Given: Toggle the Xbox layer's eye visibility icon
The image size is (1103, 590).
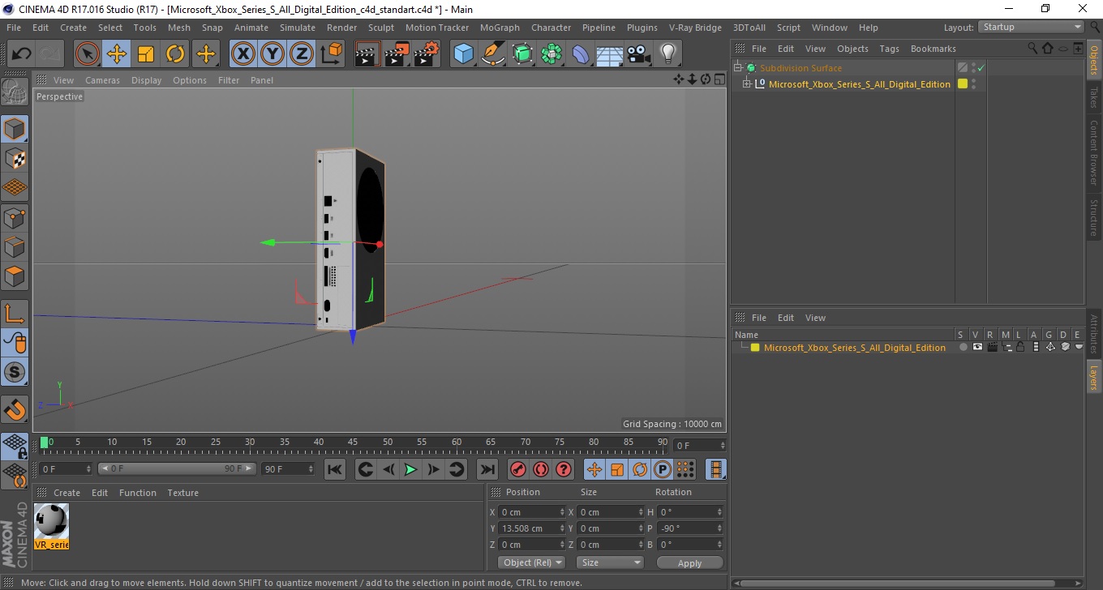Looking at the screenshot, I should click(977, 347).
